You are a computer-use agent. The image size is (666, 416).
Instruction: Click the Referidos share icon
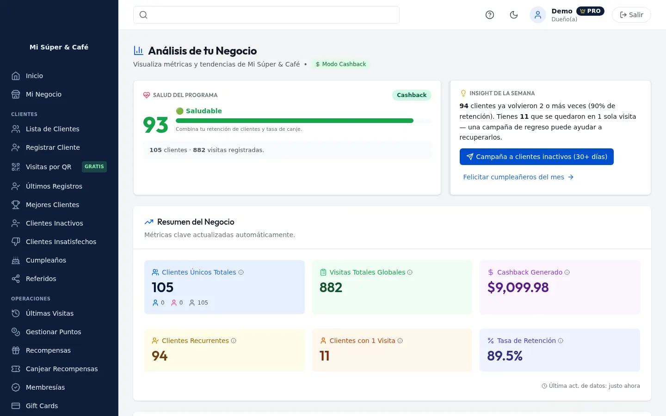tap(16, 279)
